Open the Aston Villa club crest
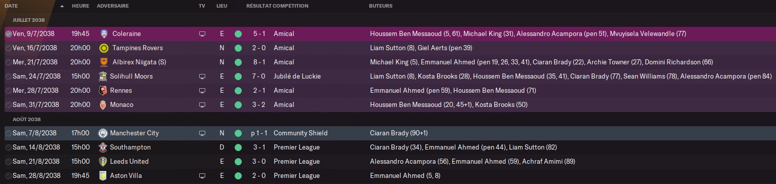Image resolution: width=776 pixels, height=184 pixels. pyautogui.click(x=103, y=176)
